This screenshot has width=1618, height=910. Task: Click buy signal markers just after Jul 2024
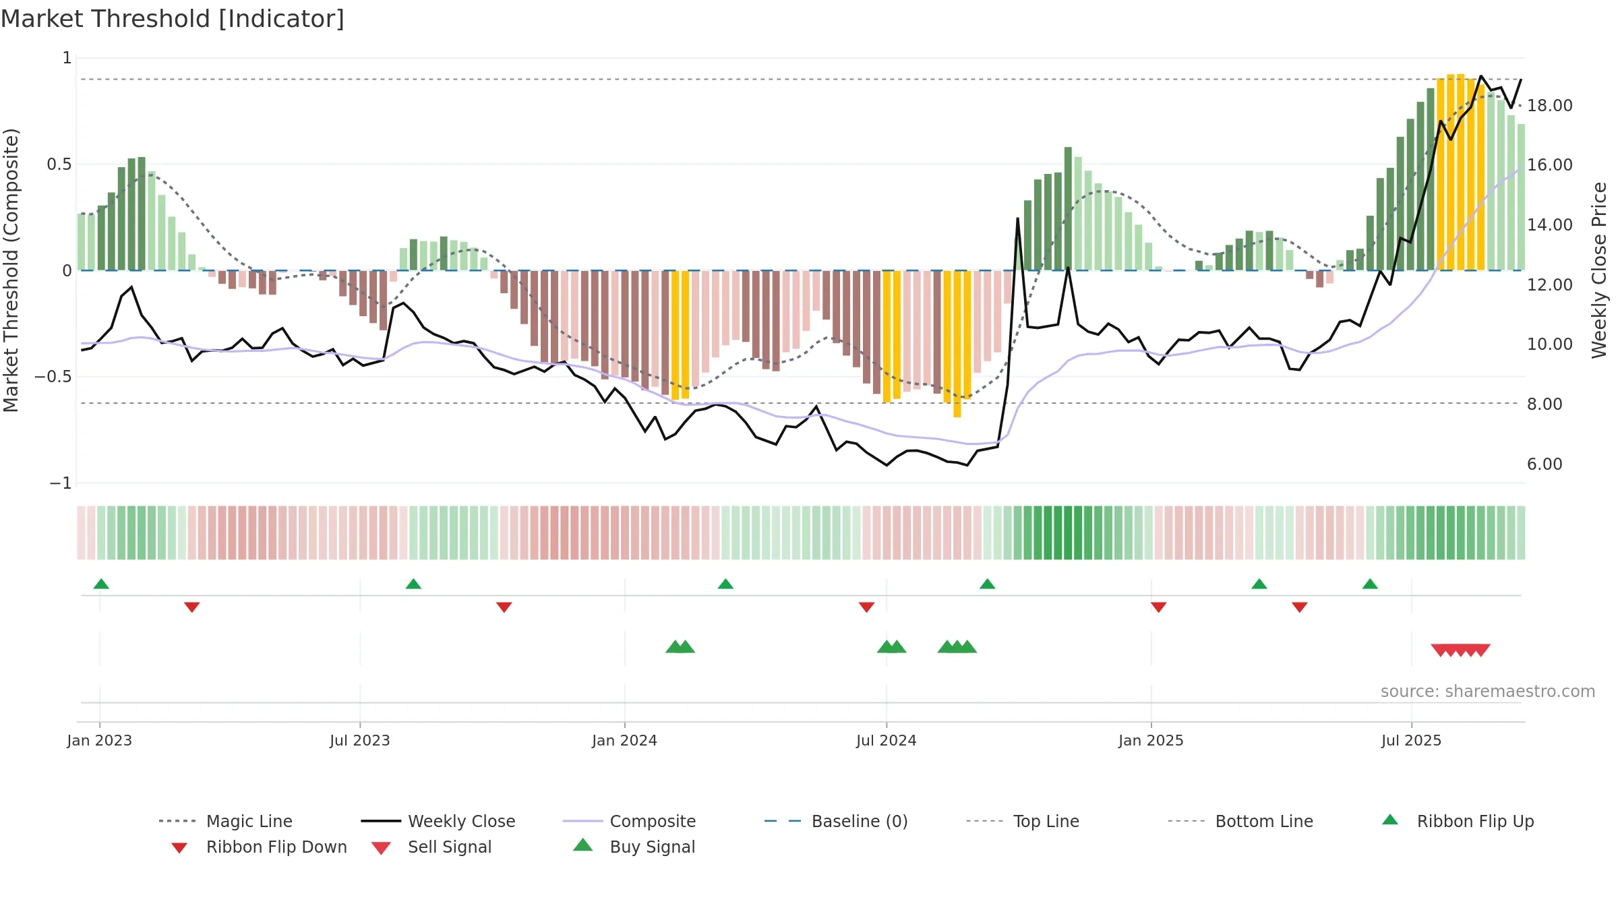[891, 646]
